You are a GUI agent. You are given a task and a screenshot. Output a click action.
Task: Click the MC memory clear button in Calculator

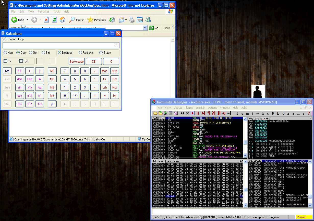tap(52, 71)
